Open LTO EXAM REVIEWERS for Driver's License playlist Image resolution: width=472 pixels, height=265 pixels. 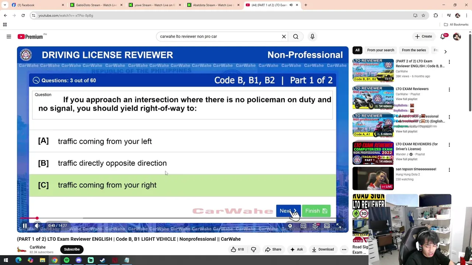(417, 146)
